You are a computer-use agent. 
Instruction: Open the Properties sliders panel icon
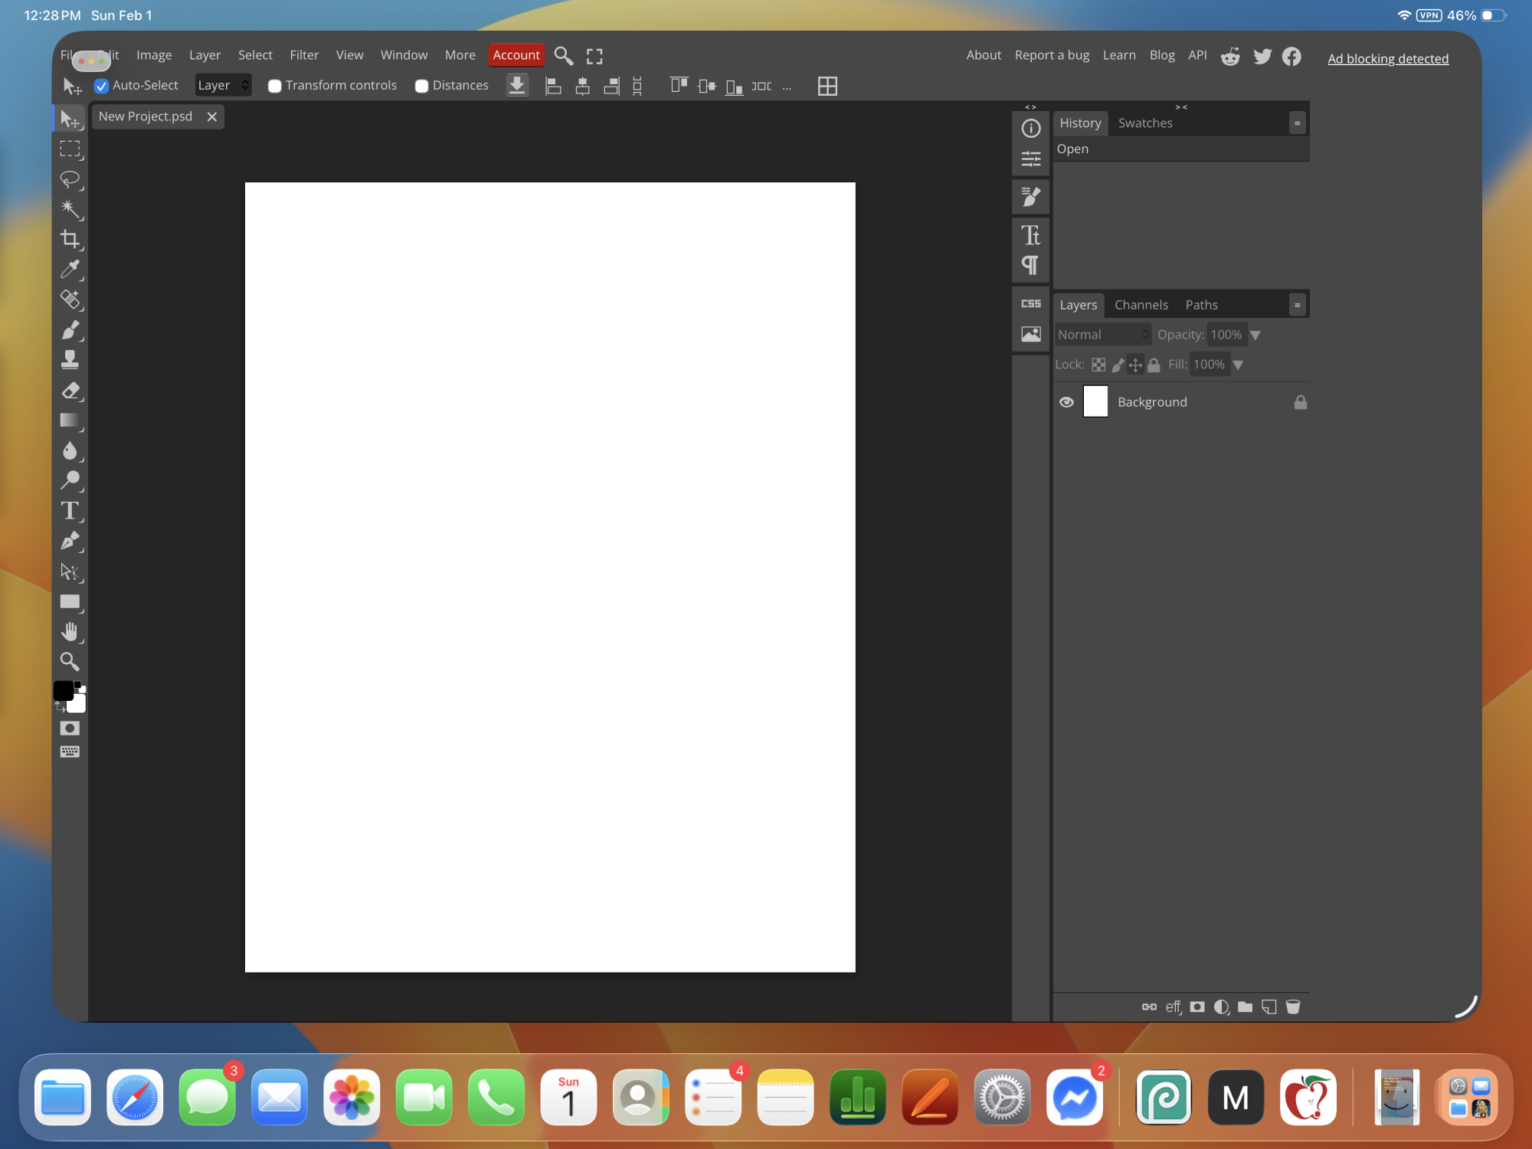point(1031,159)
